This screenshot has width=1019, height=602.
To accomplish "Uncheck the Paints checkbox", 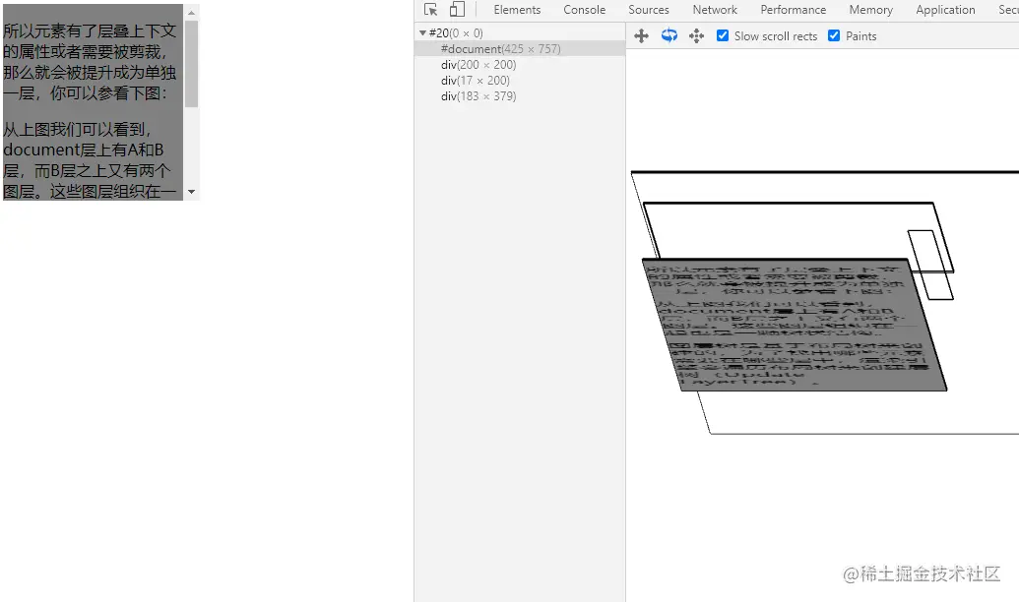I will pos(834,35).
